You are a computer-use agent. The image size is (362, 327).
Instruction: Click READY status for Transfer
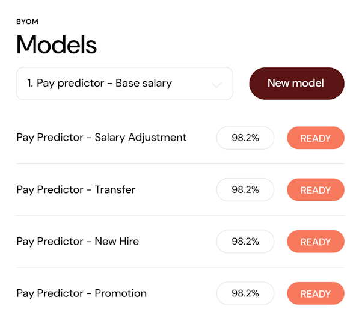316,190
